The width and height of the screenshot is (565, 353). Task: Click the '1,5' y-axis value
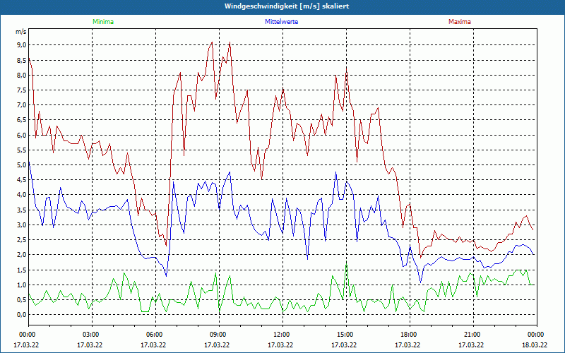click(22, 270)
